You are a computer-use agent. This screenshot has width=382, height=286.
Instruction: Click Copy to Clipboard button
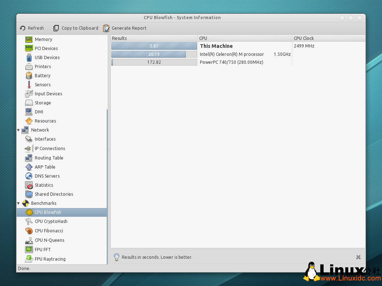pyautogui.click(x=76, y=28)
